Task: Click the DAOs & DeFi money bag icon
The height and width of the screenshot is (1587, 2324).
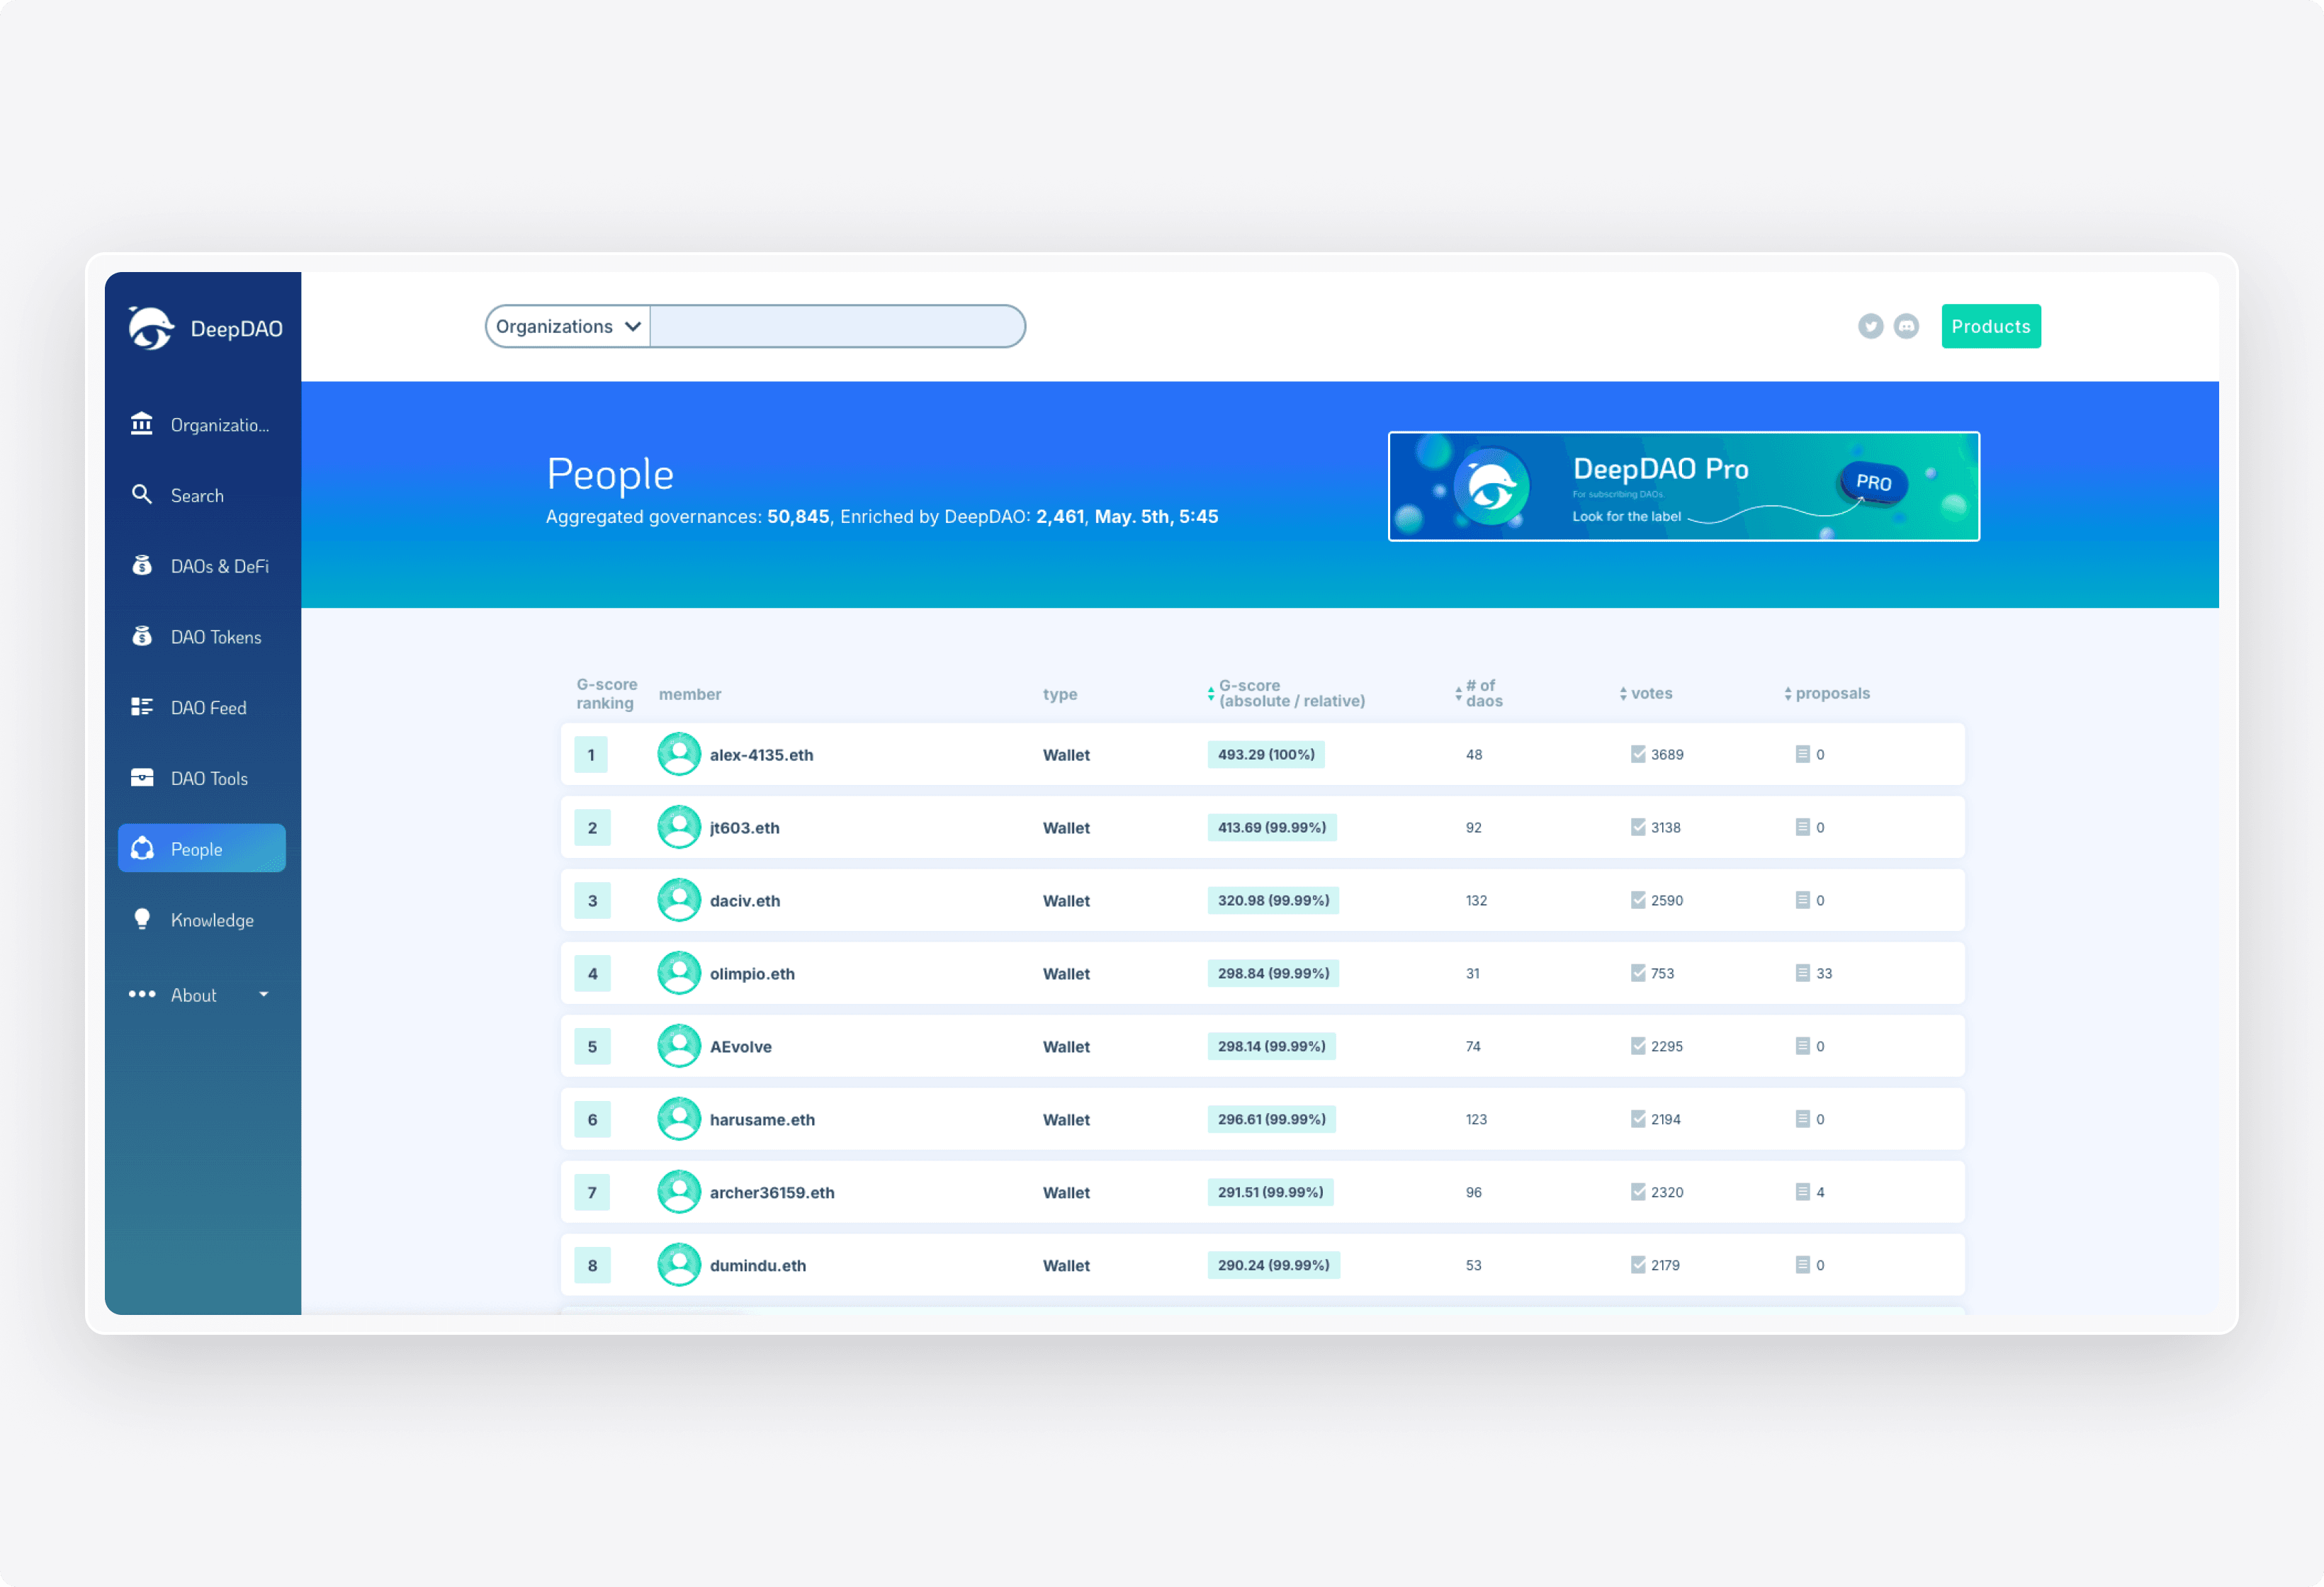Action: [x=142, y=565]
